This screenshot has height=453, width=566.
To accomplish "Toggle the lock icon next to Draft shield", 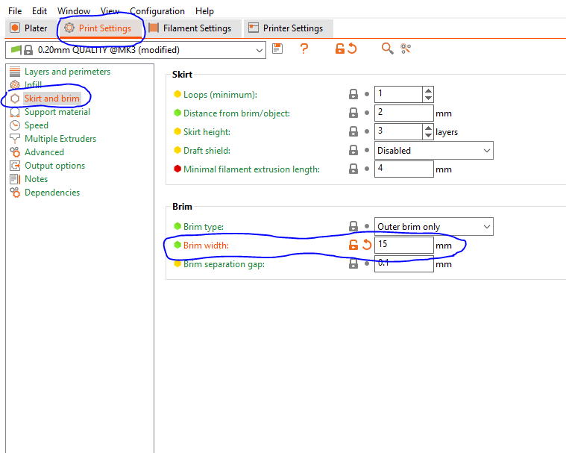I will pyautogui.click(x=353, y=151).
